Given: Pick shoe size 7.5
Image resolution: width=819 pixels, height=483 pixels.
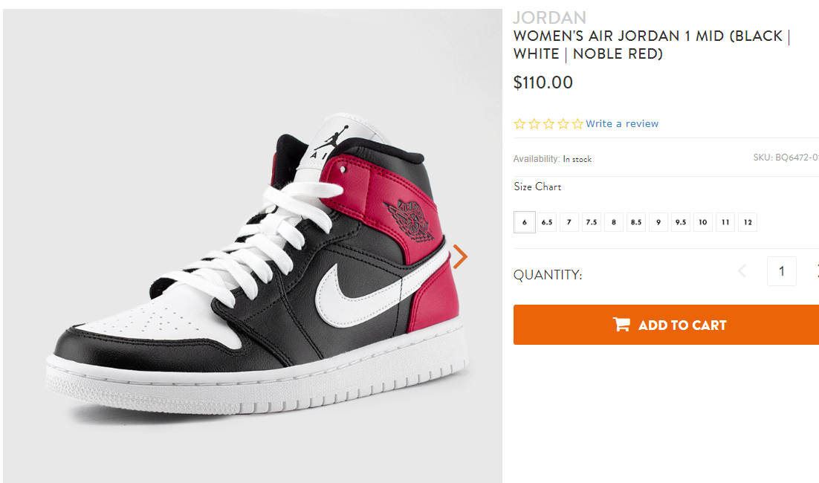Looking at the screenshot, I should [592, 222].
